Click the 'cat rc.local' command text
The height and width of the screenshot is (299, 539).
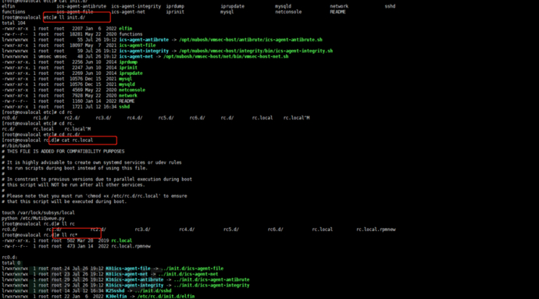click(x=77, y=140)
